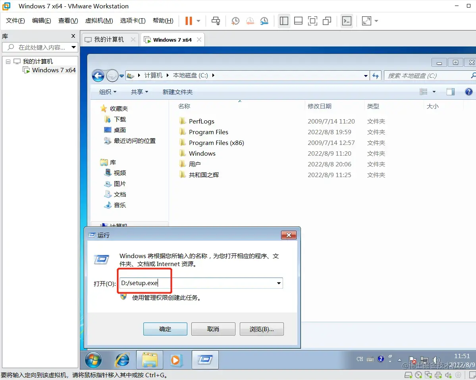Open the view options dropdown arrow
The height and width of the screenshot is (380, 476).
434,92
